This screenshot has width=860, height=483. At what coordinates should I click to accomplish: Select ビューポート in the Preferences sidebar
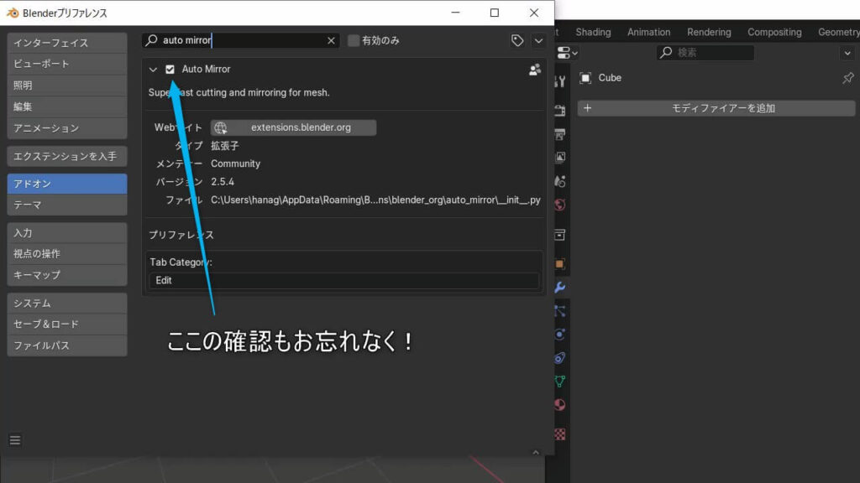click(67, 64)
